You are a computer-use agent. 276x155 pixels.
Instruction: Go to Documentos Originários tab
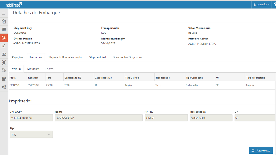click(127, 57)
